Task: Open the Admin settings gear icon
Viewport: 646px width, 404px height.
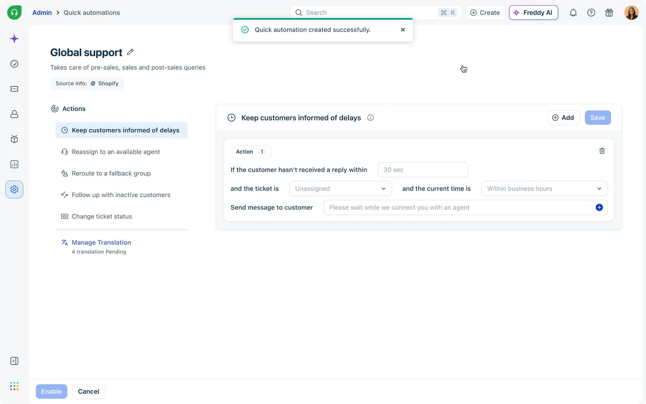Action: (14, 189)
